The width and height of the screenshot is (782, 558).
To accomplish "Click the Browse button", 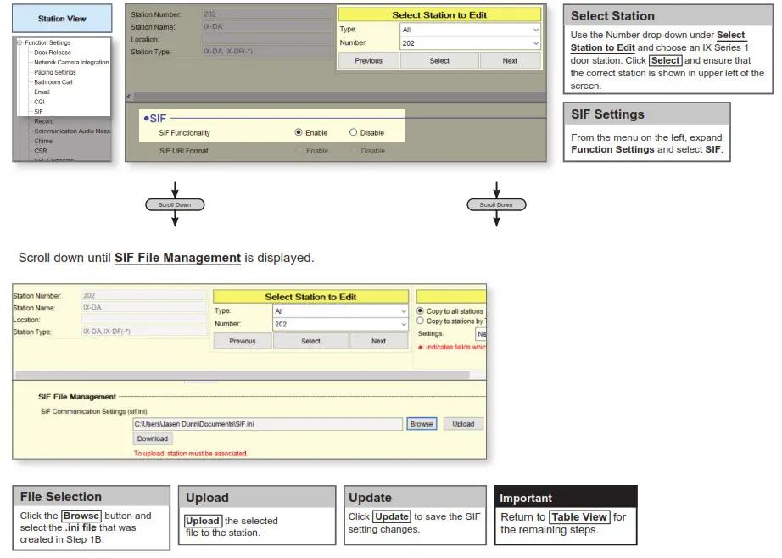I will 422,424.
